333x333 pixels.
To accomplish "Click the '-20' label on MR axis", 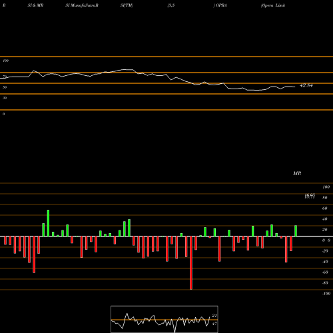I will click(x=325, y=251).
